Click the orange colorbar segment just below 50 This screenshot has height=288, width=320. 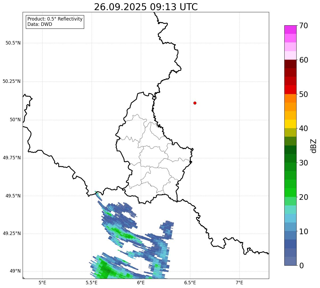click(290, 98)
